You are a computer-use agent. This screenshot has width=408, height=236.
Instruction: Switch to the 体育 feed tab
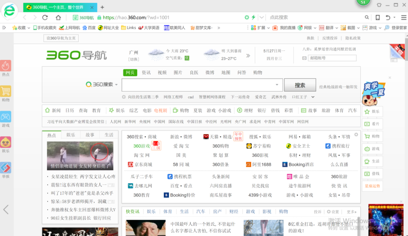click(167, 211)
